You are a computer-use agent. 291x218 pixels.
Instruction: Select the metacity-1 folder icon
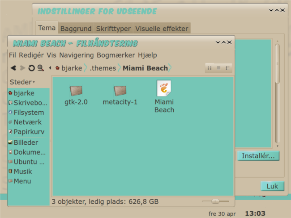[120, 91]
